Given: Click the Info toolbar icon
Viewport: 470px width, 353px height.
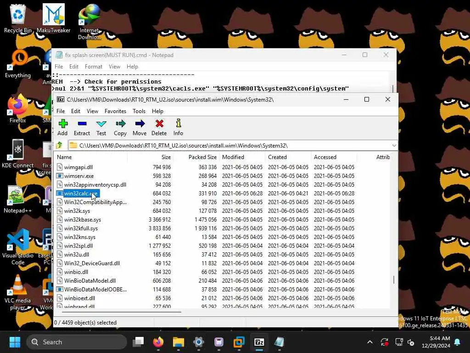Looking at the screenshot, I should click(179, 127).
